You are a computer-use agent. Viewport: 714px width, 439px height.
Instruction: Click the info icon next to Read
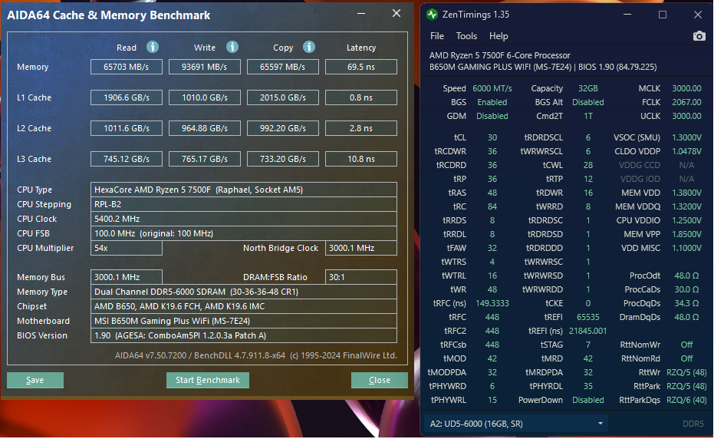(153, 47)
